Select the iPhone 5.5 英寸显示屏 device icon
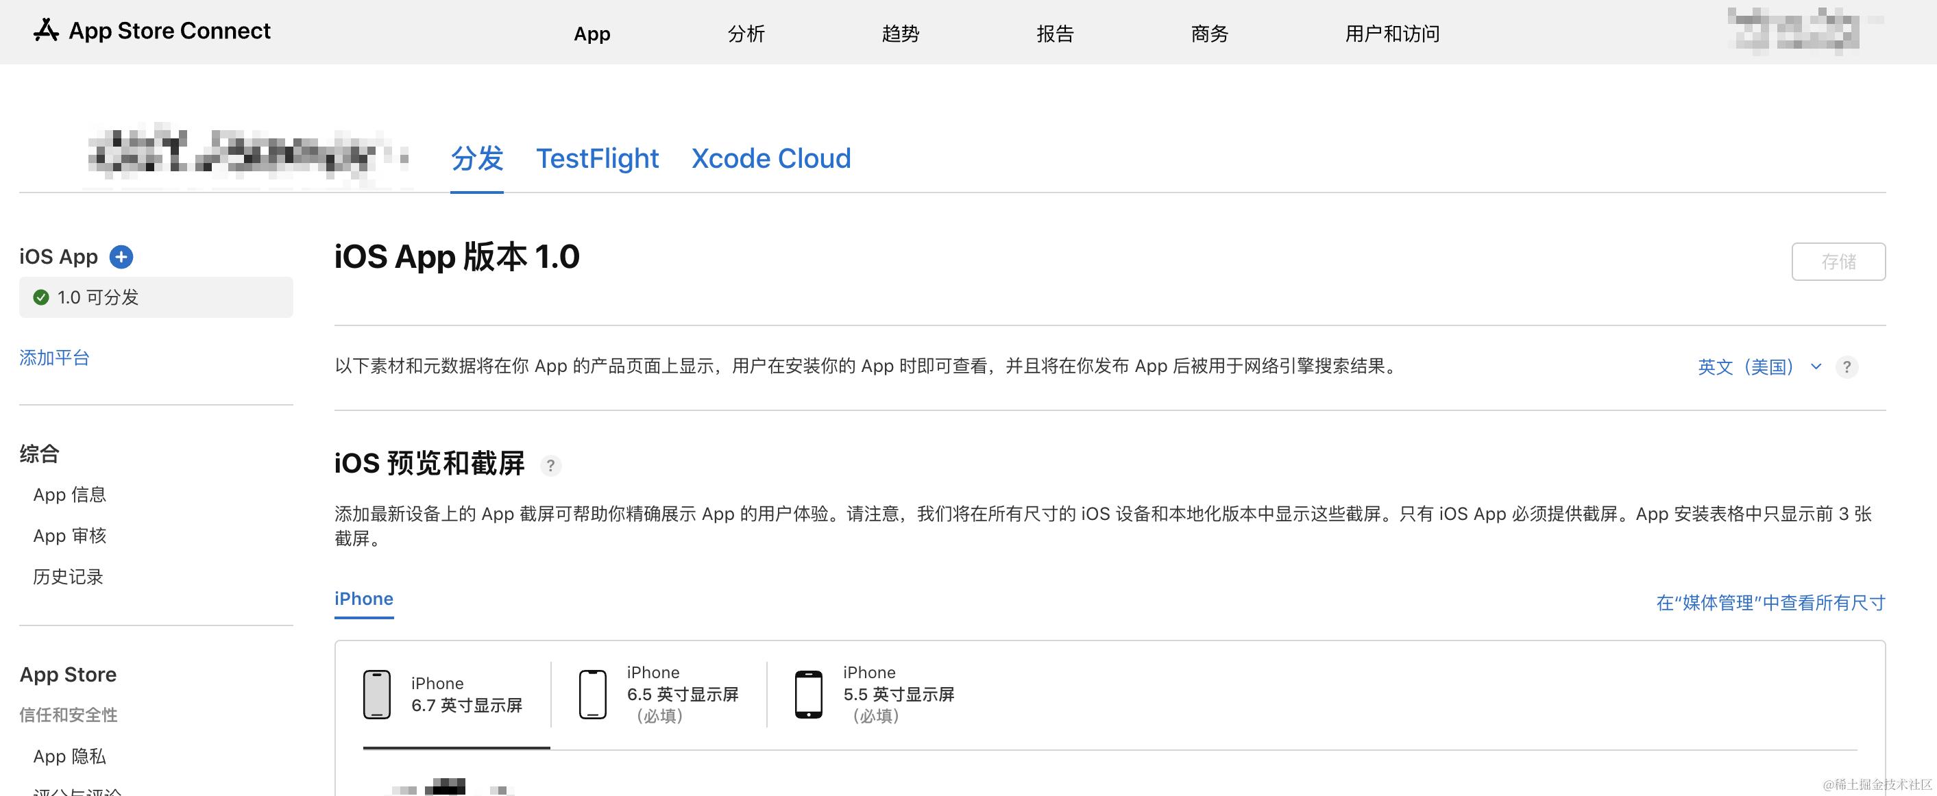The height and width of the screenshot is (796, 1937). point(808,695)
